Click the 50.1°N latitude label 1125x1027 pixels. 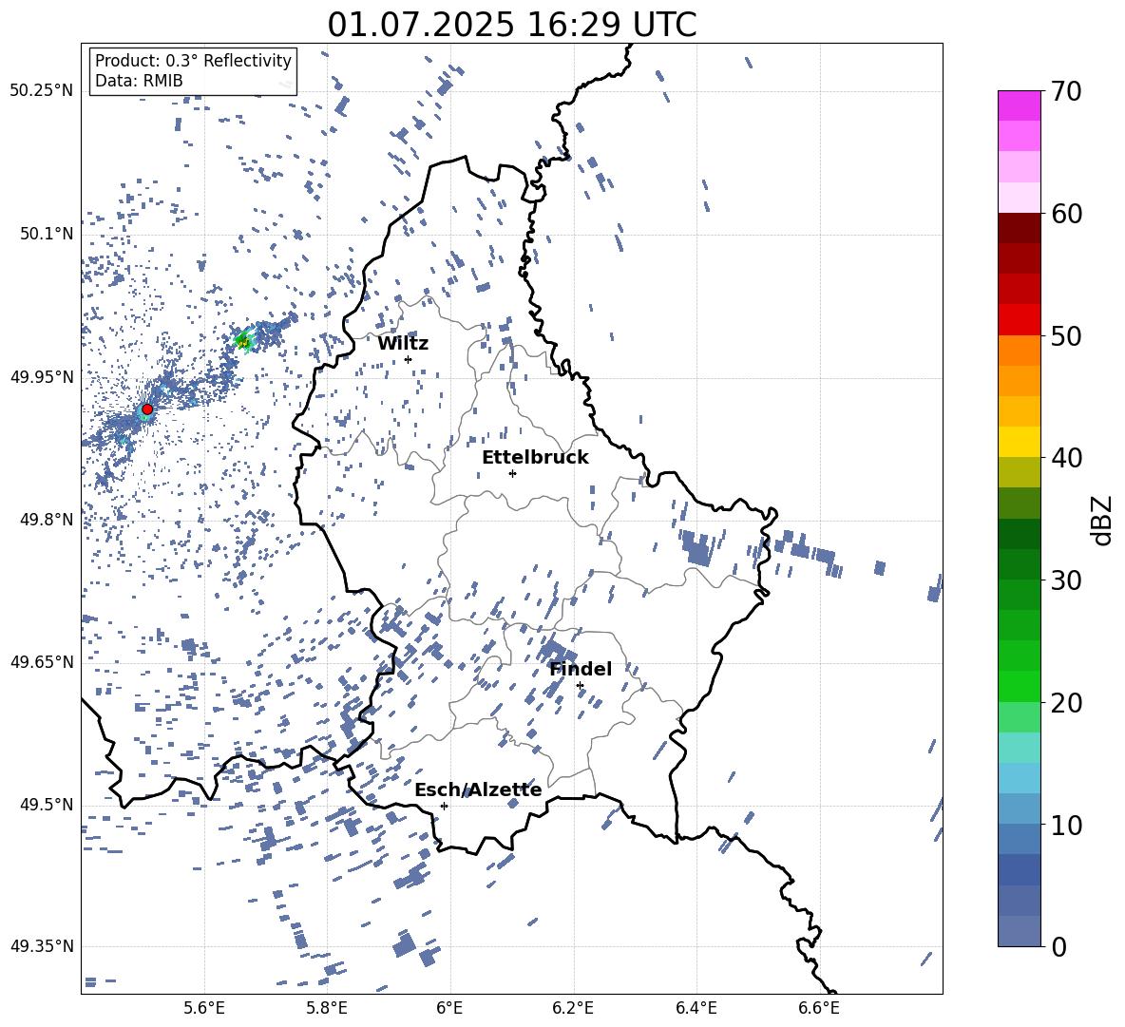click(47, 235)
